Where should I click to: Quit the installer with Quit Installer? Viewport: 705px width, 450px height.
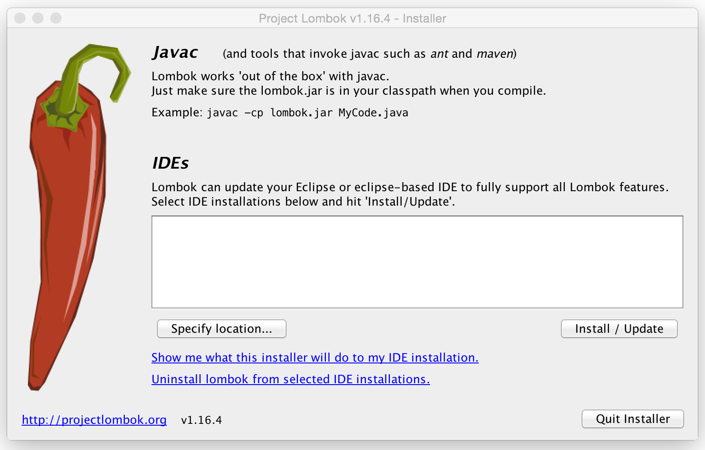(632, 419)
